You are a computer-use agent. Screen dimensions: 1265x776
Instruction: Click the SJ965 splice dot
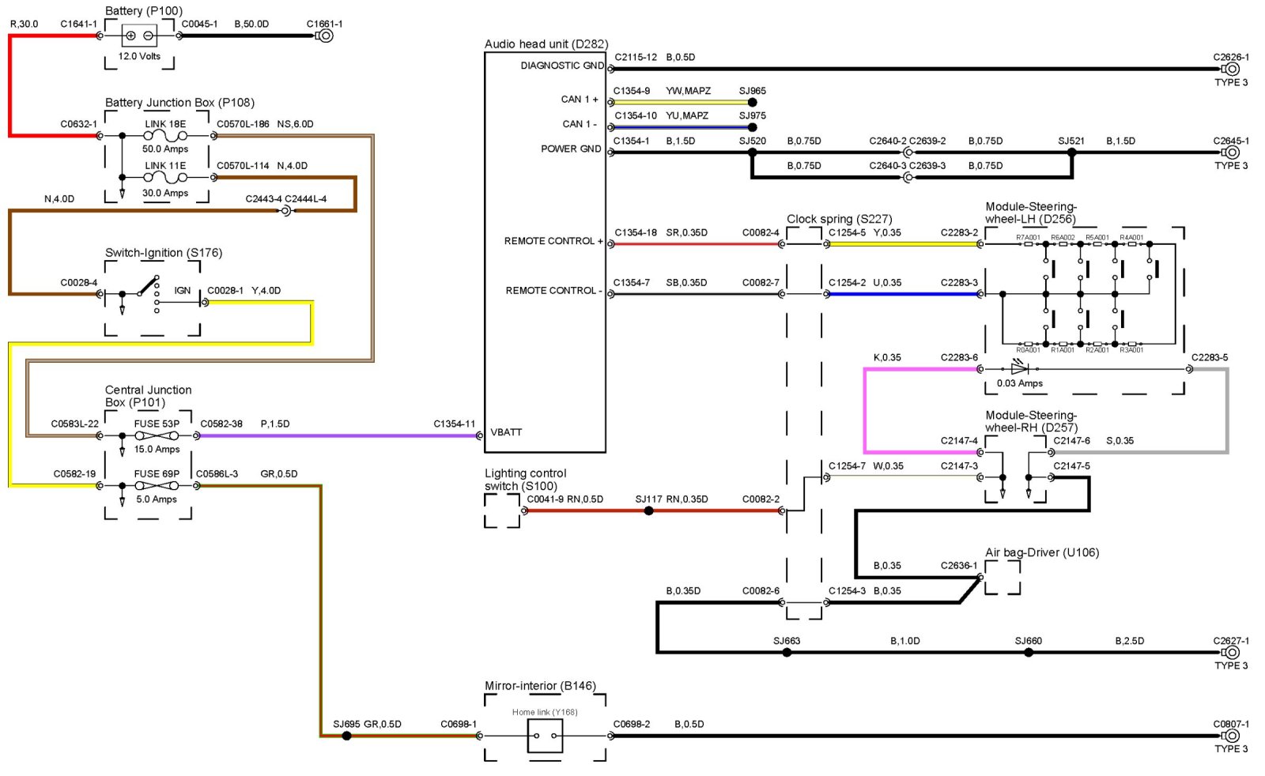point(752,102)
